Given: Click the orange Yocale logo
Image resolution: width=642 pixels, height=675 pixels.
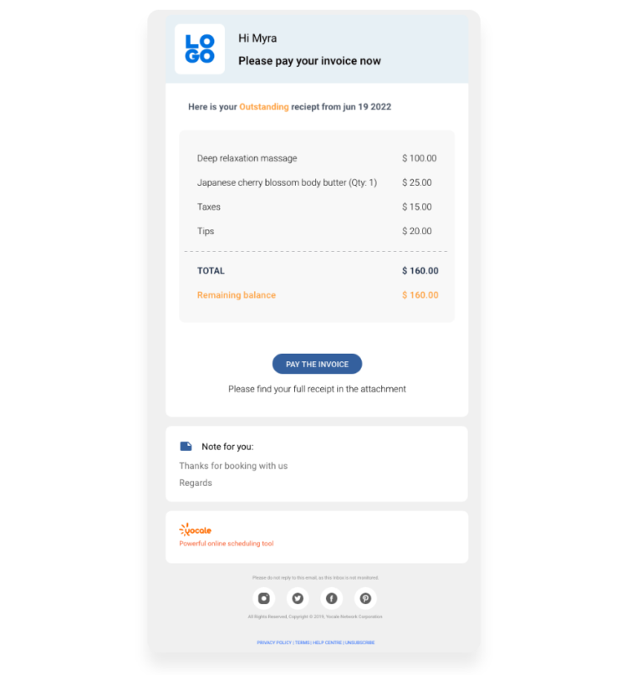Looking at the screenshot, I should coord(196,529).
